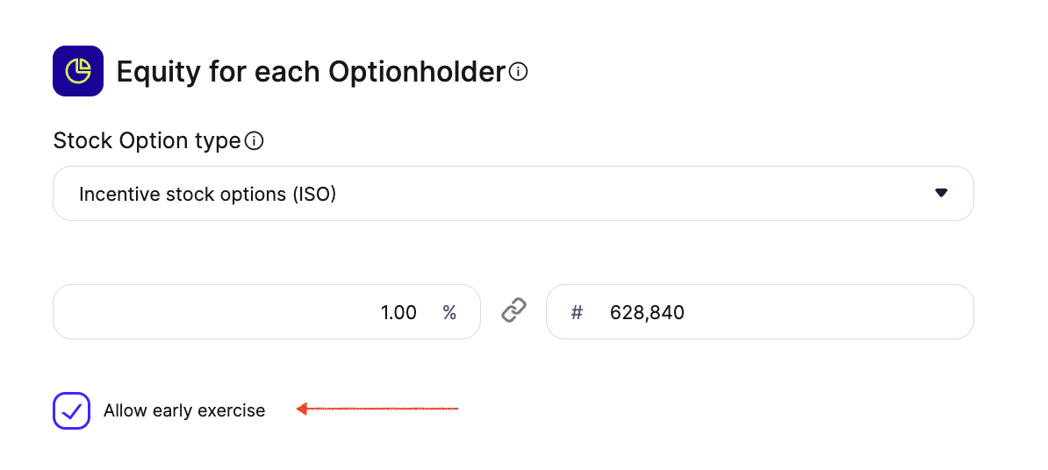Click the 1.00 percentage value
Screen dimensions: 1048x470
[398, 312]
